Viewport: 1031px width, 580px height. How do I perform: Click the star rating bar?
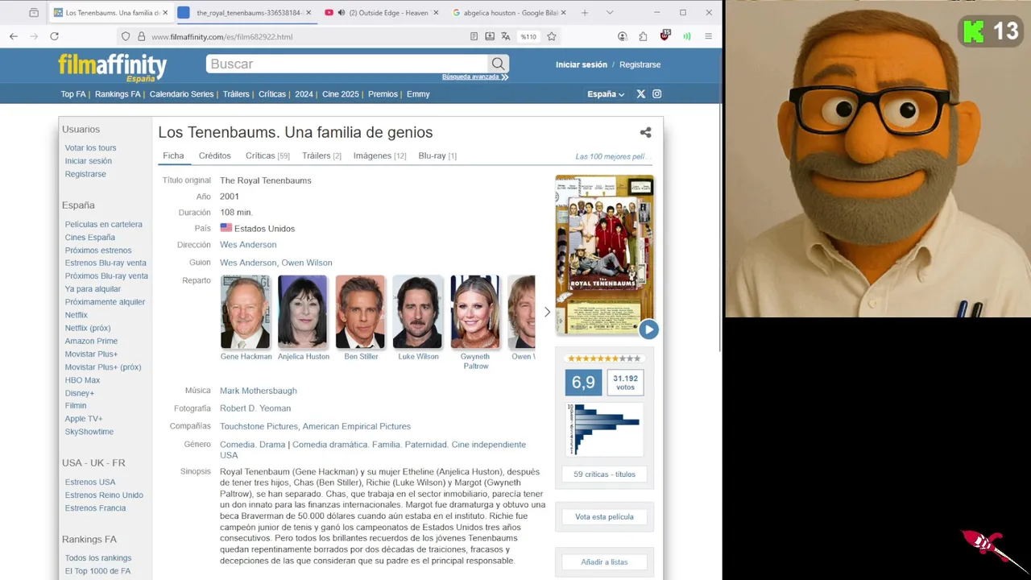[604, 358]
